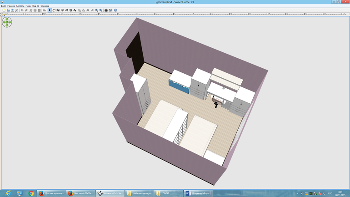Open the 'мебель в детскую' folder taskbar button
Screen dimensions: 350x197
pyautogui.click(x=140, y=193)
